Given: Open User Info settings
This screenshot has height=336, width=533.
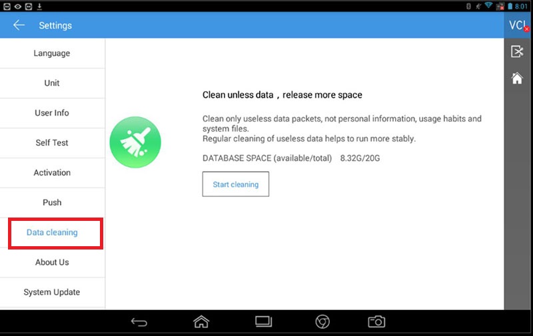Looking at the screenshot, I should [52, 113].
